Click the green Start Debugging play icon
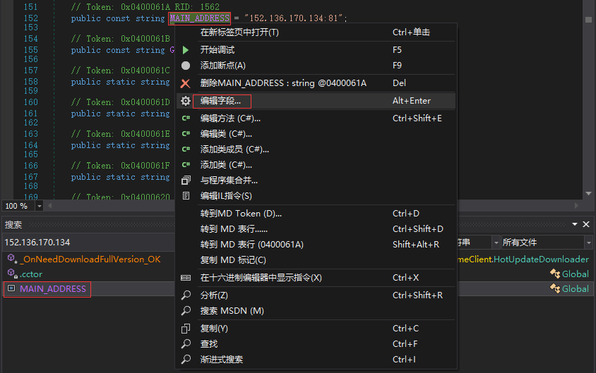 (186, 50)
